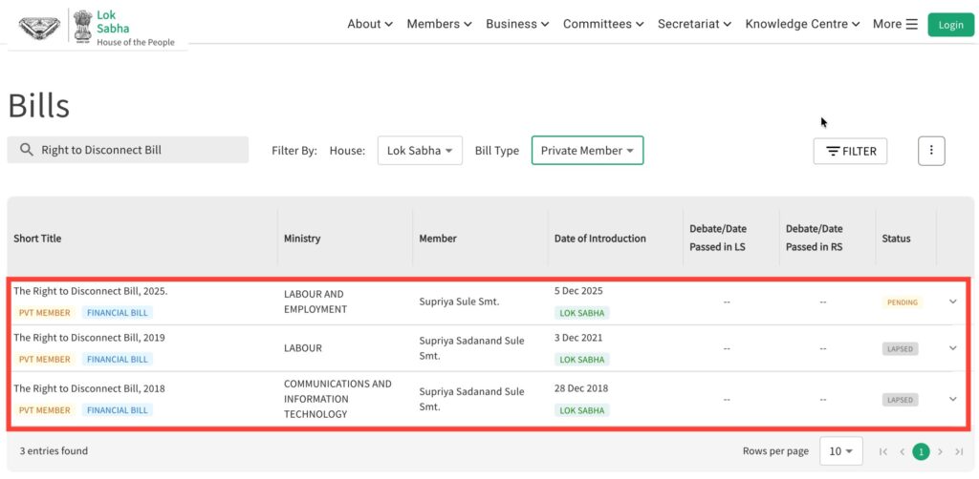Open the Bill Type Private Member dropdown
The height and width of the screenshot is (479, 979).
click(587, 151)
